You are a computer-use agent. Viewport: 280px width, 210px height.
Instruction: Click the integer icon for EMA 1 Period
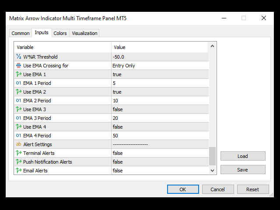point(18,83)
